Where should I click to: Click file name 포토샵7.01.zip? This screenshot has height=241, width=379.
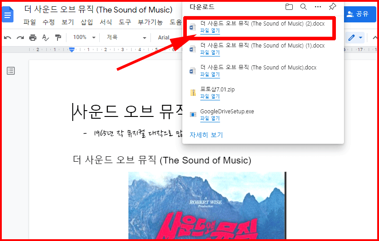(217, 90)
